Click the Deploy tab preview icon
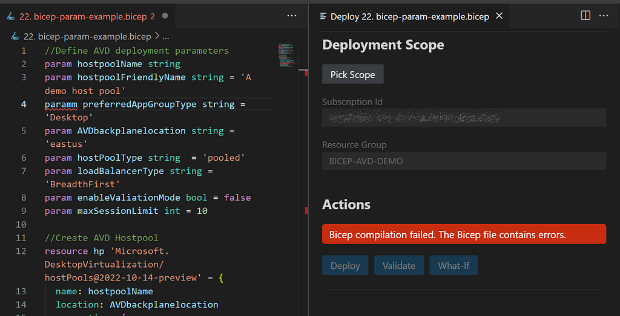 pyautogui.click(x=323, y=16)
